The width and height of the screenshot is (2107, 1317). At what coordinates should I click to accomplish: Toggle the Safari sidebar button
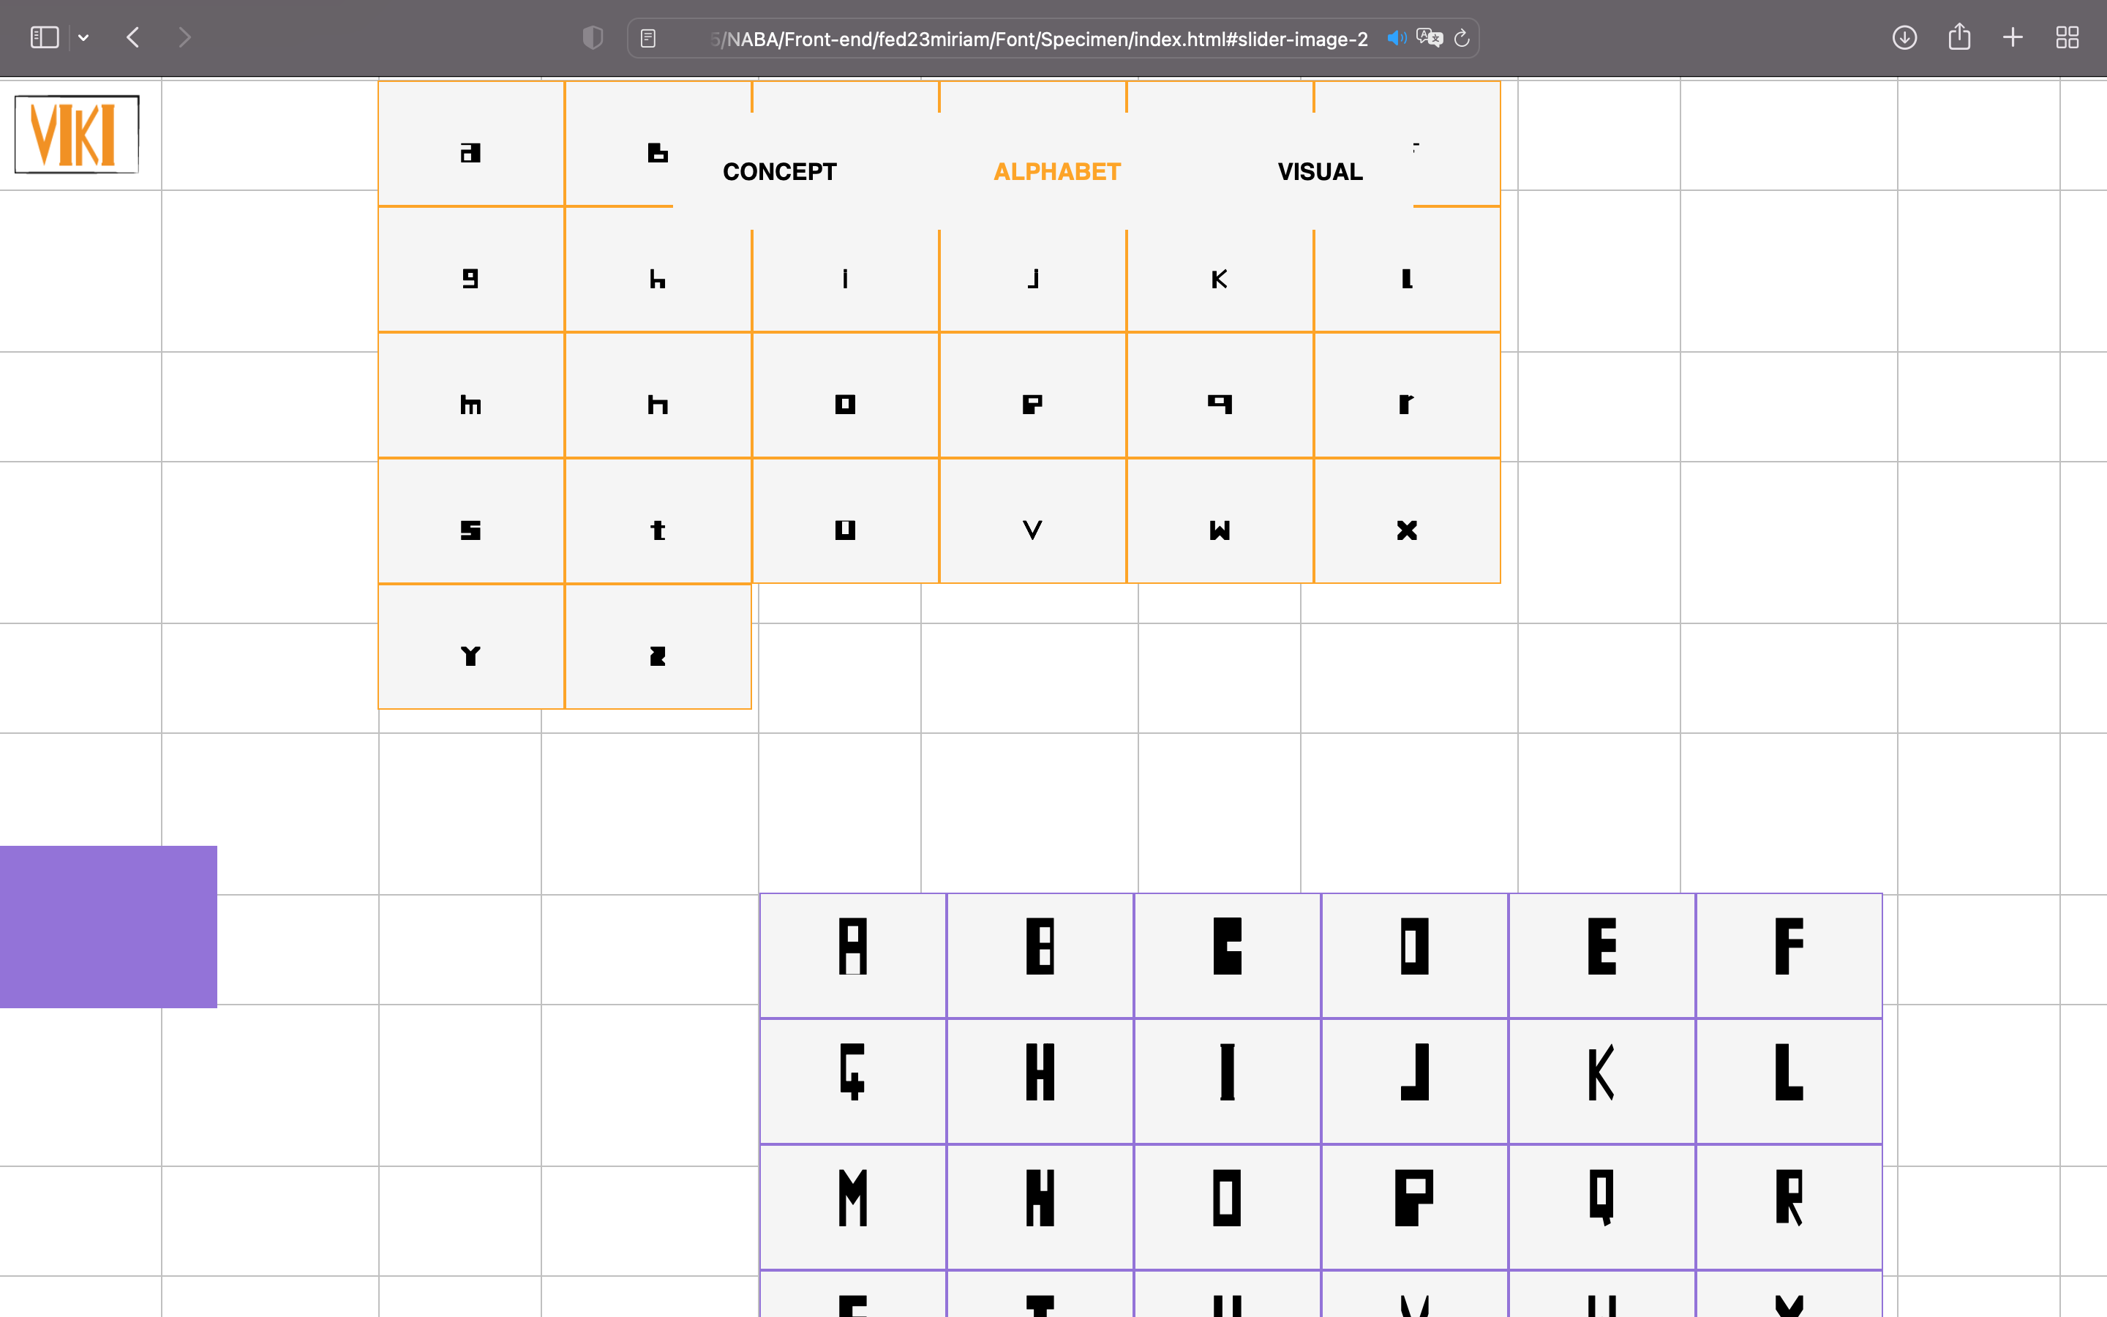[44, 37]
